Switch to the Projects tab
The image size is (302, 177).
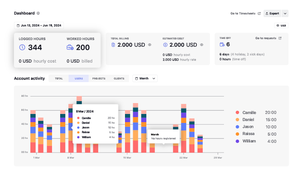pos(99,78)
